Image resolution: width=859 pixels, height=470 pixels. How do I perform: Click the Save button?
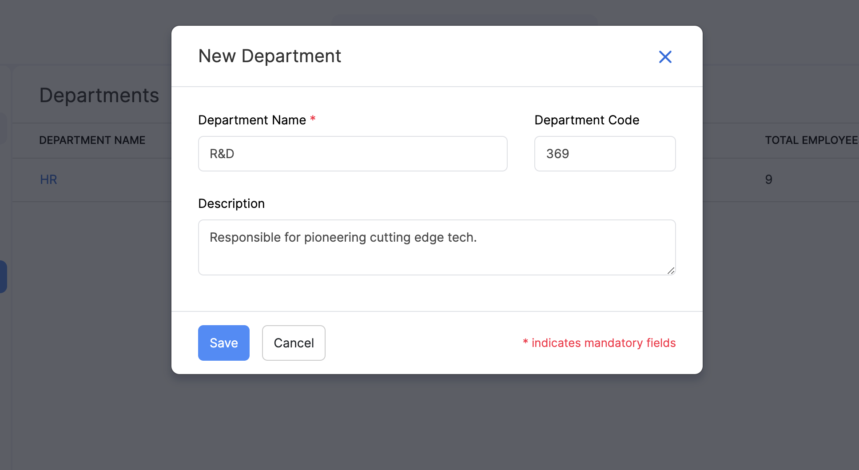223,343
